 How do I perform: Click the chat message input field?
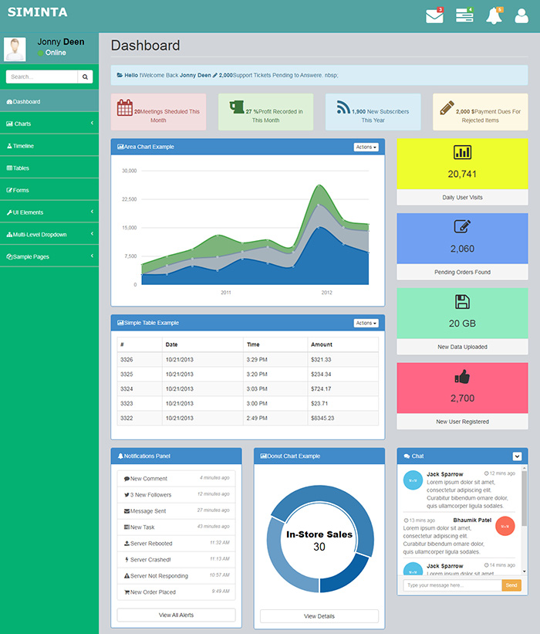click(x=452, y=585)
